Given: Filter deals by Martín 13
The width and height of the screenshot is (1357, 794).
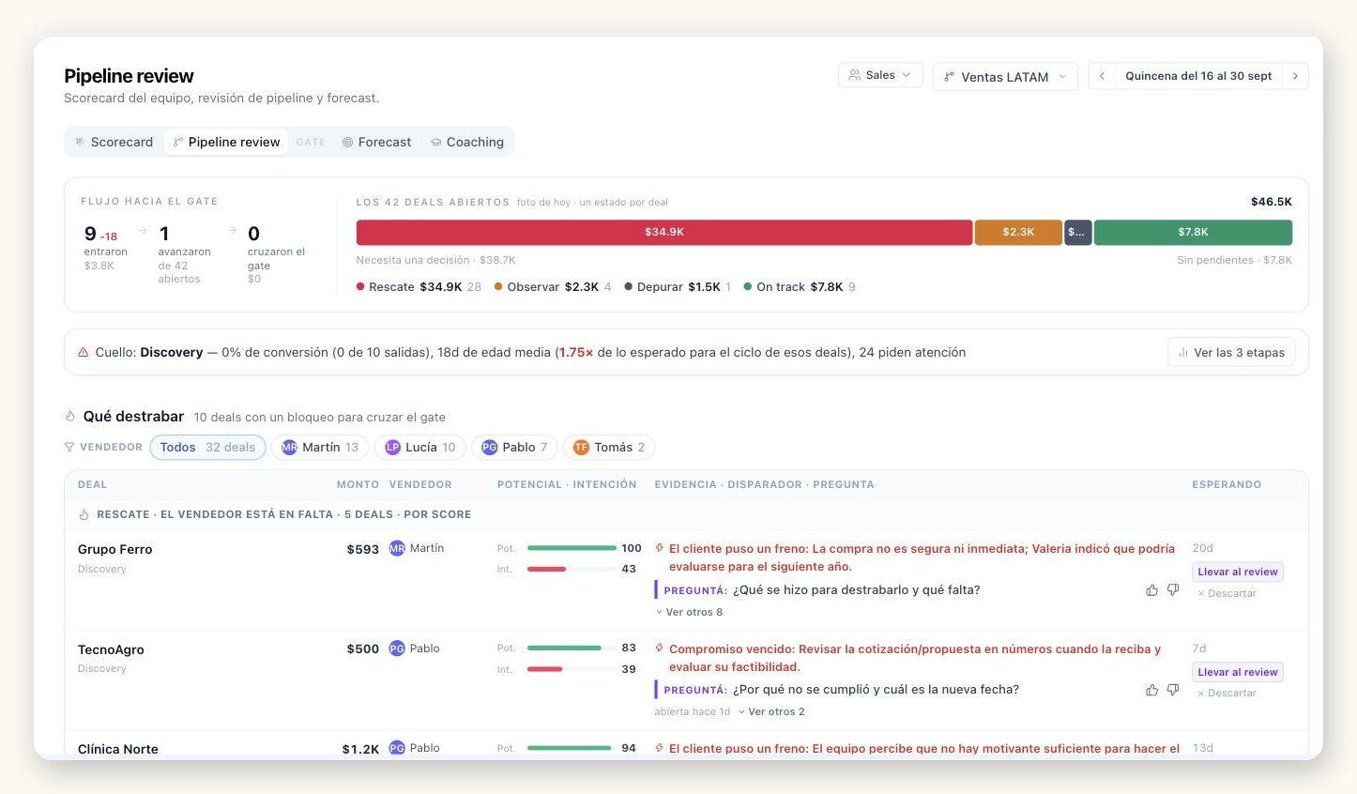Looking at the screenshot, I should (320, 448).
